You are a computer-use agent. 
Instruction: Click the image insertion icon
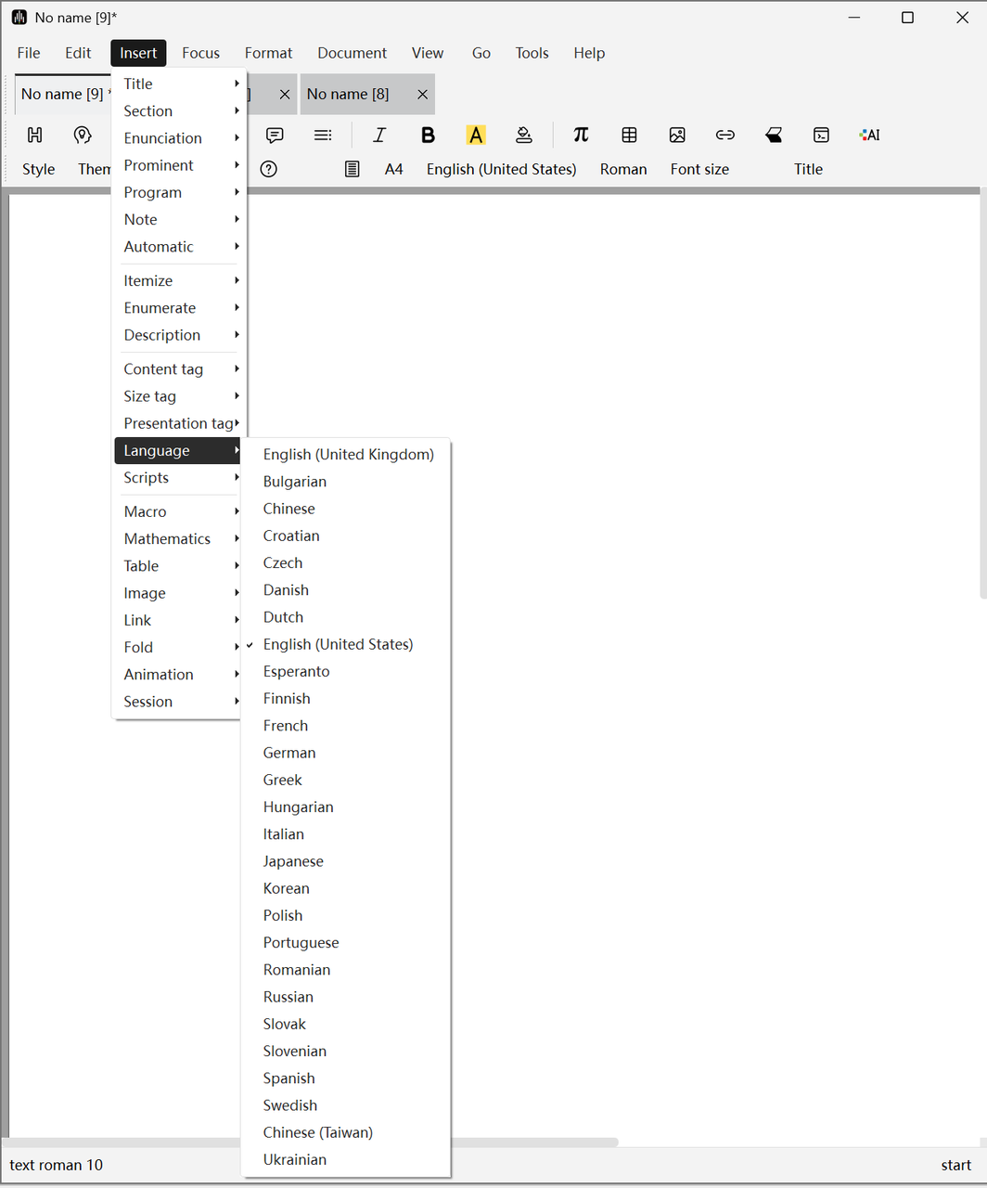[677, 136]
